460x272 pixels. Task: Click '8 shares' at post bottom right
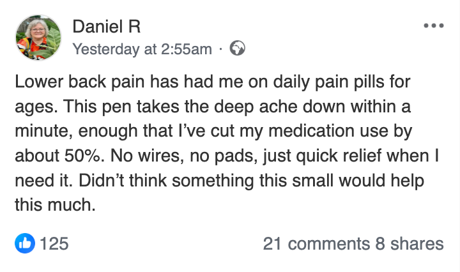click(409, 243)
